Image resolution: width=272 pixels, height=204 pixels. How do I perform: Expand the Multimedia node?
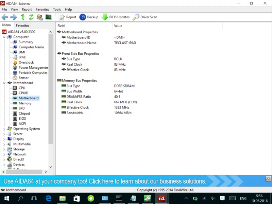(4, 144)
